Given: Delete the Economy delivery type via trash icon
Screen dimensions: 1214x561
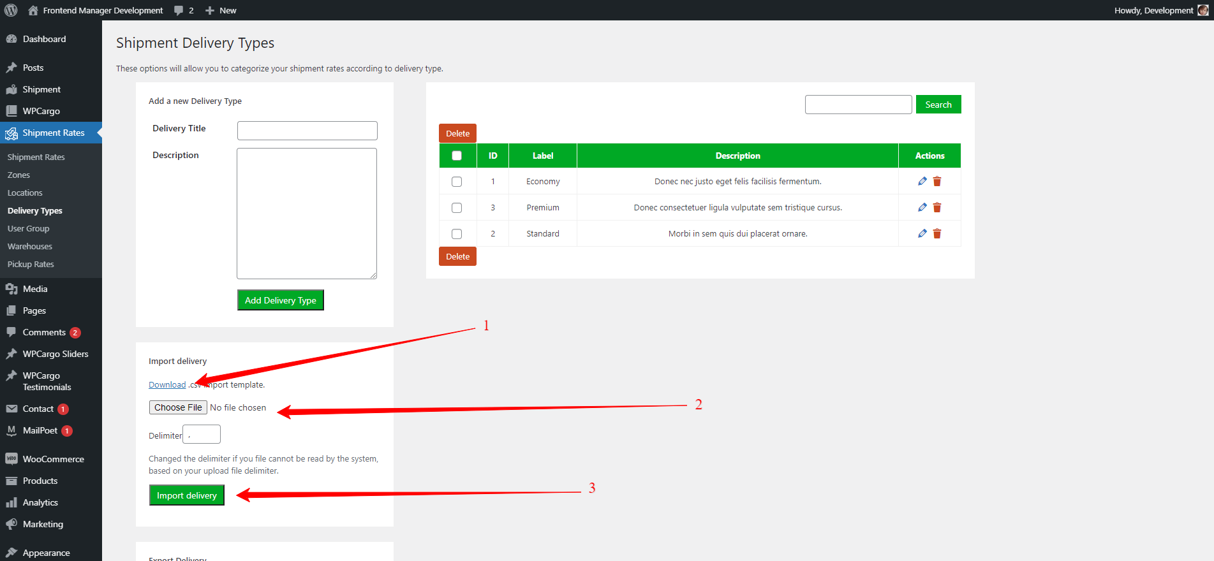Looking at the screenshot, I should point(937,182).
